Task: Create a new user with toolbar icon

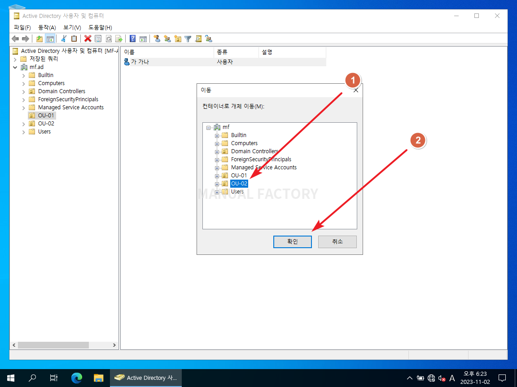Action: [x=157, y=39]
